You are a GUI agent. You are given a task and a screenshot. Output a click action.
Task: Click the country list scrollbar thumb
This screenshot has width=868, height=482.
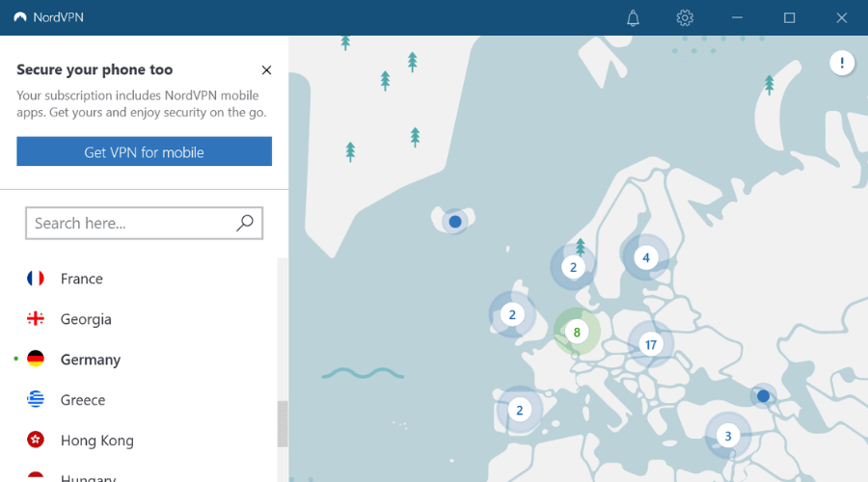click(x=283, y=424)
